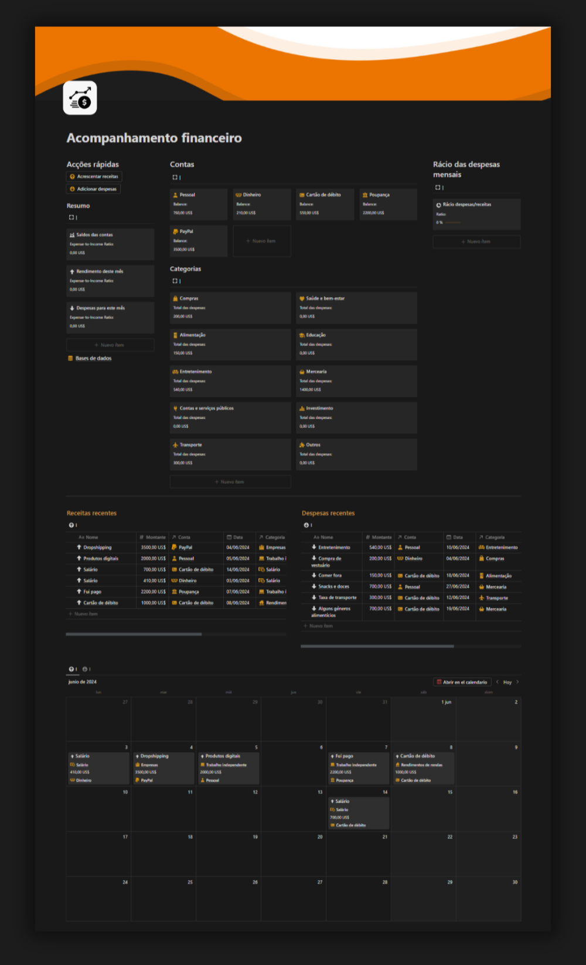This screenshot has width=586, height=965.
Task: Open the Salário calendar entry on June 14
Action: (x=359, y=813)
